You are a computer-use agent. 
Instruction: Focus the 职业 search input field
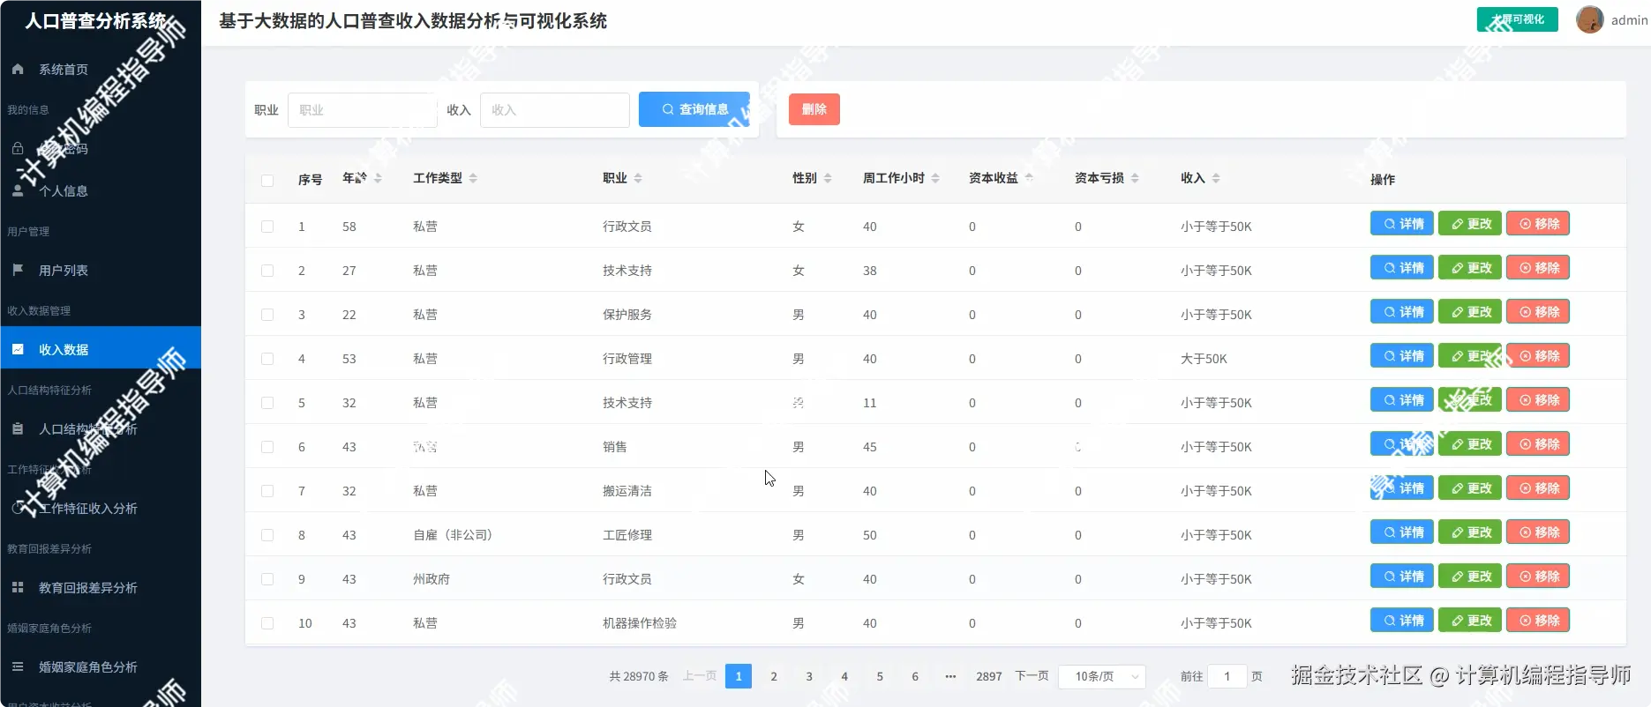coord(363,110)
